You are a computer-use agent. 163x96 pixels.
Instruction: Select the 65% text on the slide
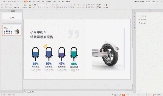(x=49, y=64)
